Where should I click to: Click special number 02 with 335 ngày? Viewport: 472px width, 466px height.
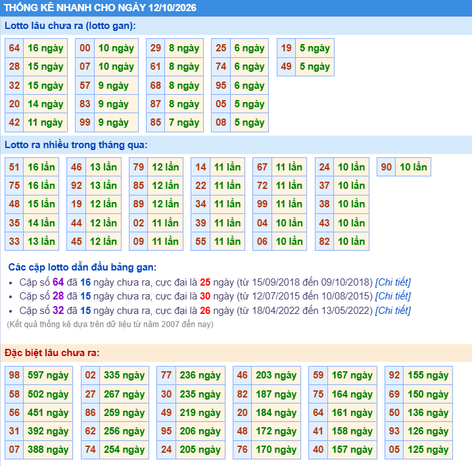point(90,375)
